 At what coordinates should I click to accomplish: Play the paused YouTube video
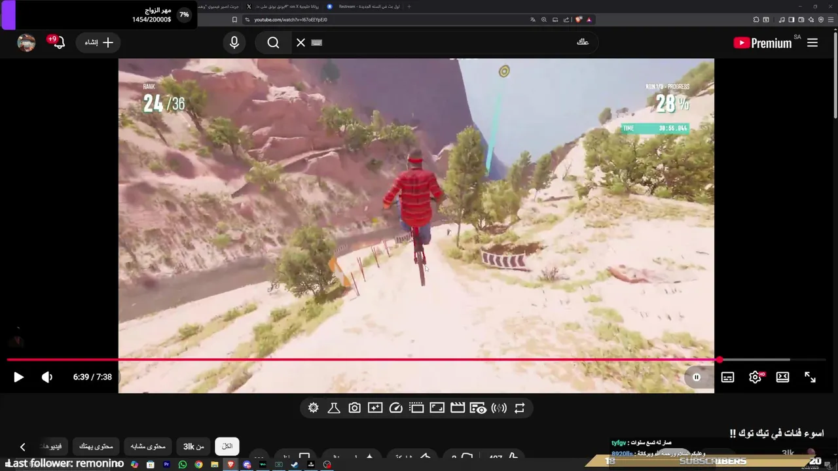(18, 377)
